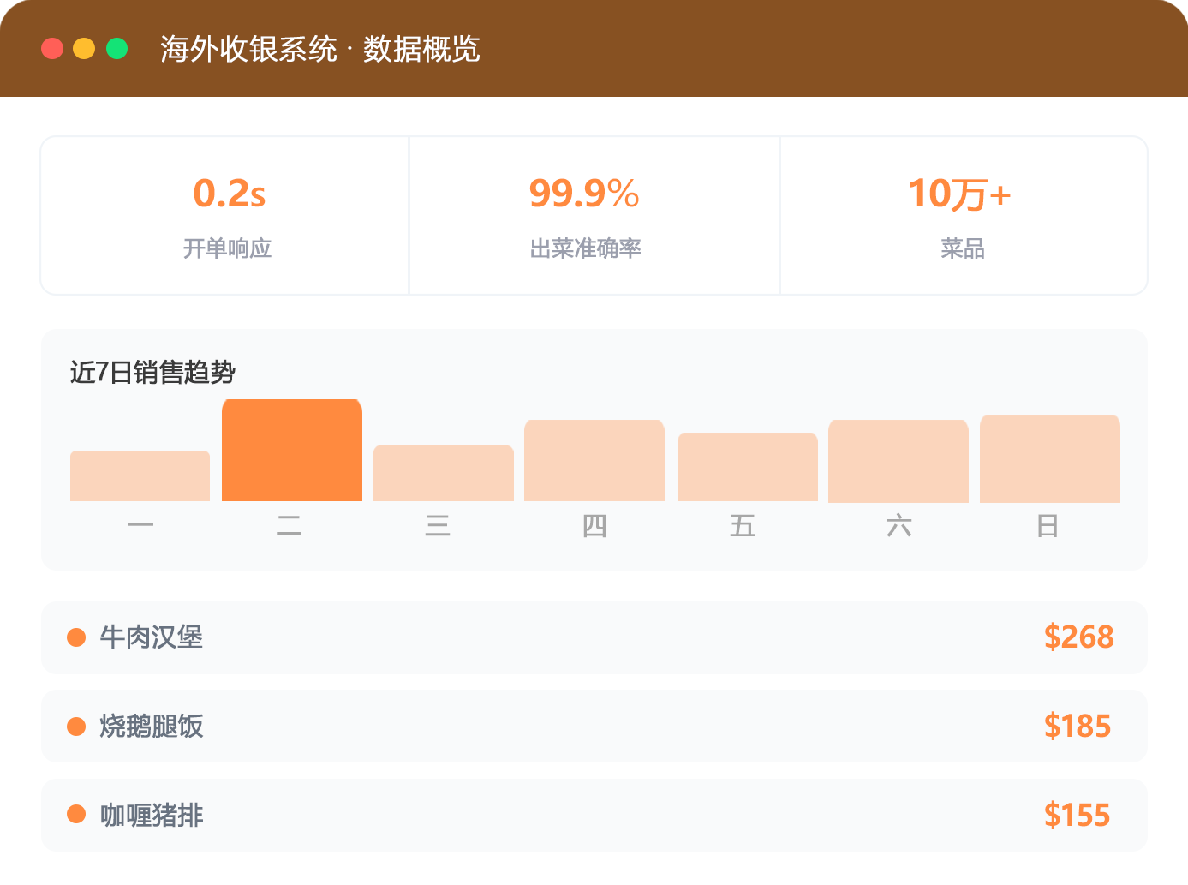Open the 牛肉汉堡 item row

tap(594, 637)
